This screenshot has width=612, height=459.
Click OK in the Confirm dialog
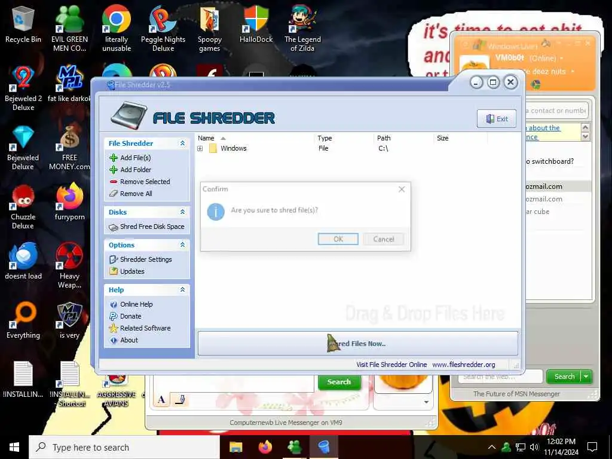pyautogui.click(x=338, y=239)
